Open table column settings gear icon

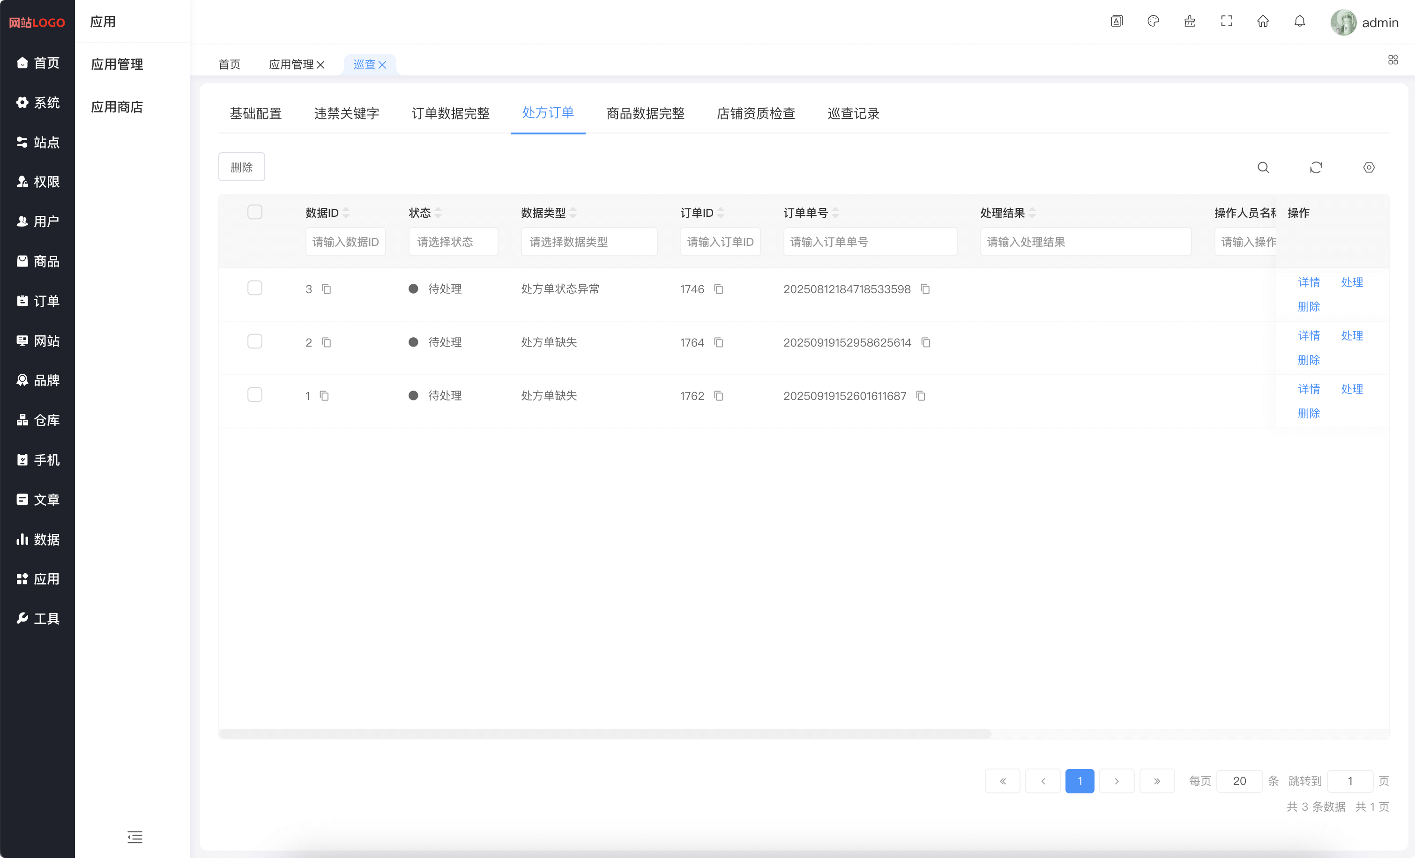[1369, 168]
